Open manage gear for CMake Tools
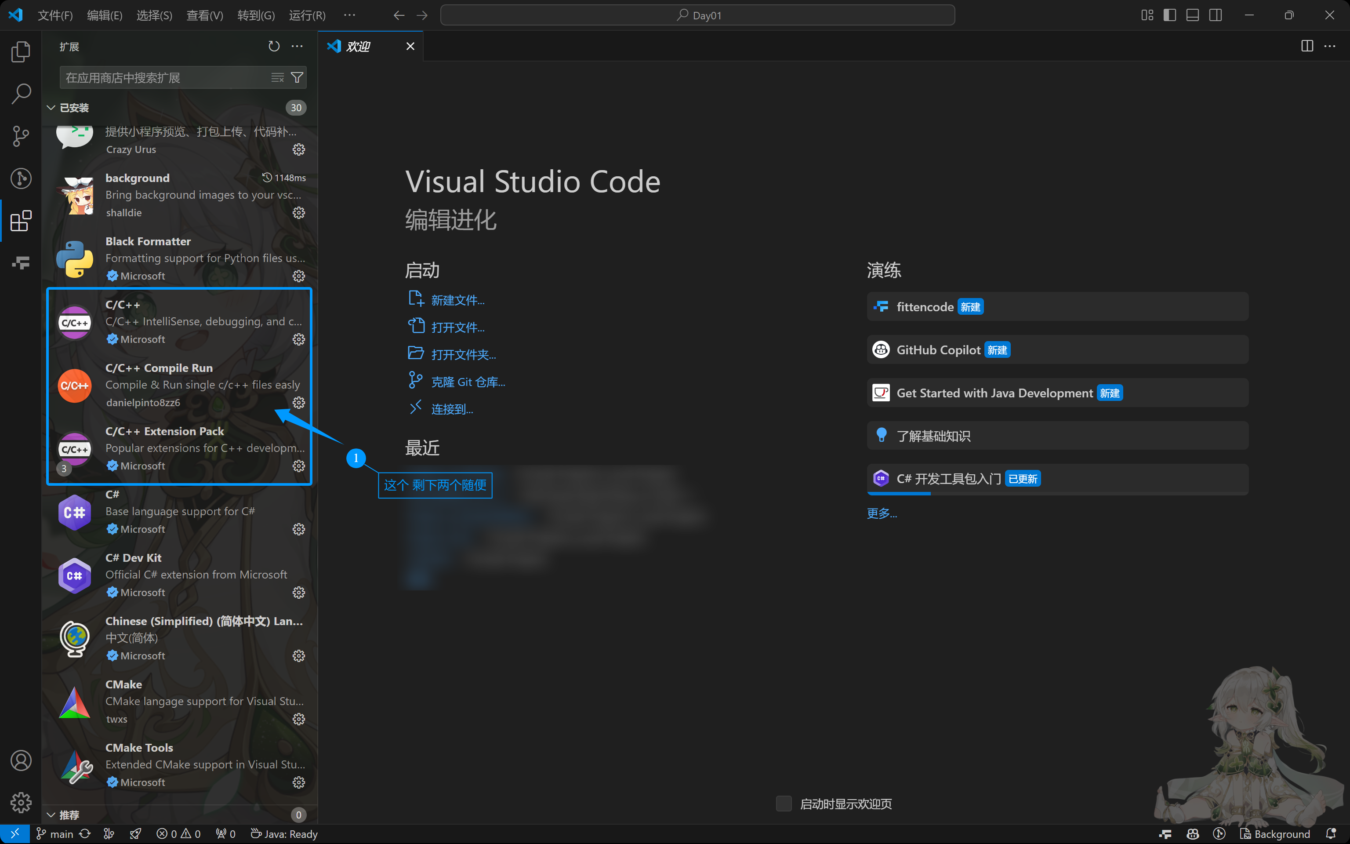The image size is (1350, 844). pyautogui.click(x=299, y=782)
